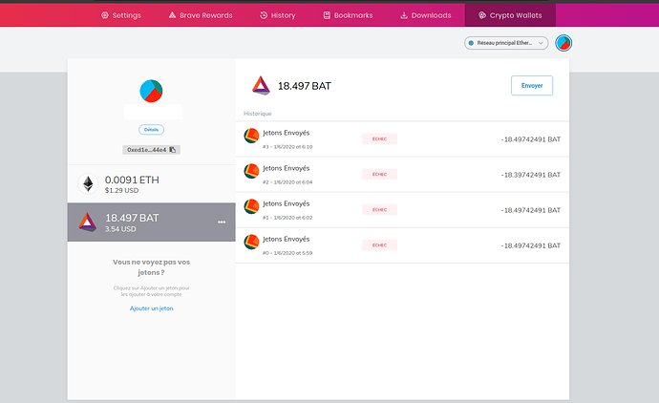Switch to the Downloads tab

[x=425, y=15]
